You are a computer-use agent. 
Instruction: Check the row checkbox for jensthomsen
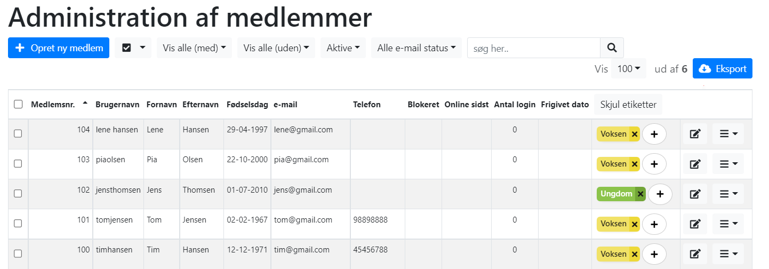18,194
